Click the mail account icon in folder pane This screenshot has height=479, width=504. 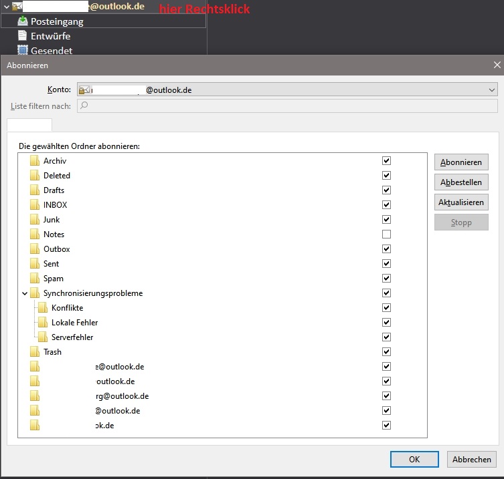click(17, 7)
